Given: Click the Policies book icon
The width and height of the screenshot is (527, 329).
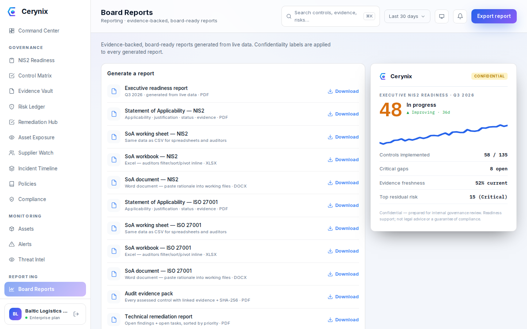Looking at the screenshot, I should pos(12,184).
